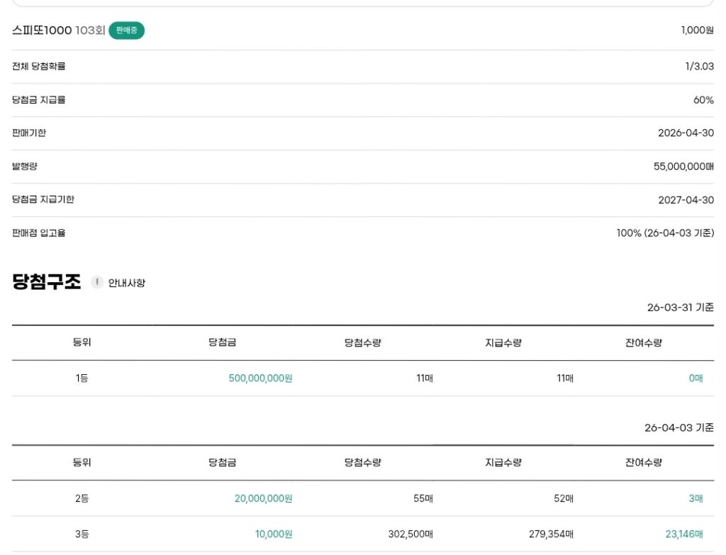Screen dimensions: 726x555
Task: Click the 20,000,000원 second prize amount
Action: tap(263, 498)
